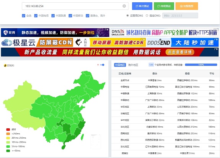Click the red timeout legend swatch
The width and height of the screenshot is (220, 158).
(8, 129)
